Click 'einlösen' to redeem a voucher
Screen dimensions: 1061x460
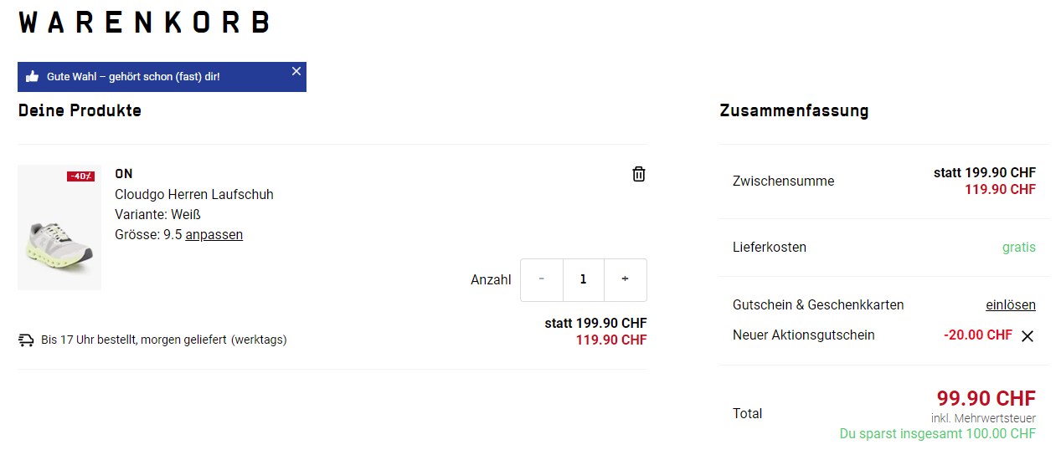click(x=1011, y=305)
